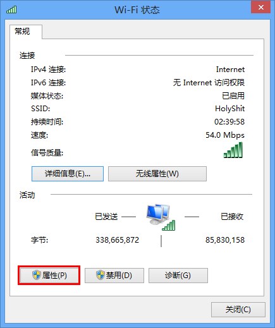The width and height of the screenshot is (275, 328).
Task: Click the duration value 02:39:58
Action: point(229,122)
